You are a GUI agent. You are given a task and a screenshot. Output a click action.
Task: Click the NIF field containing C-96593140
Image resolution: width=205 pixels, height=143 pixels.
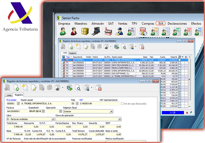tap(89, 104)
